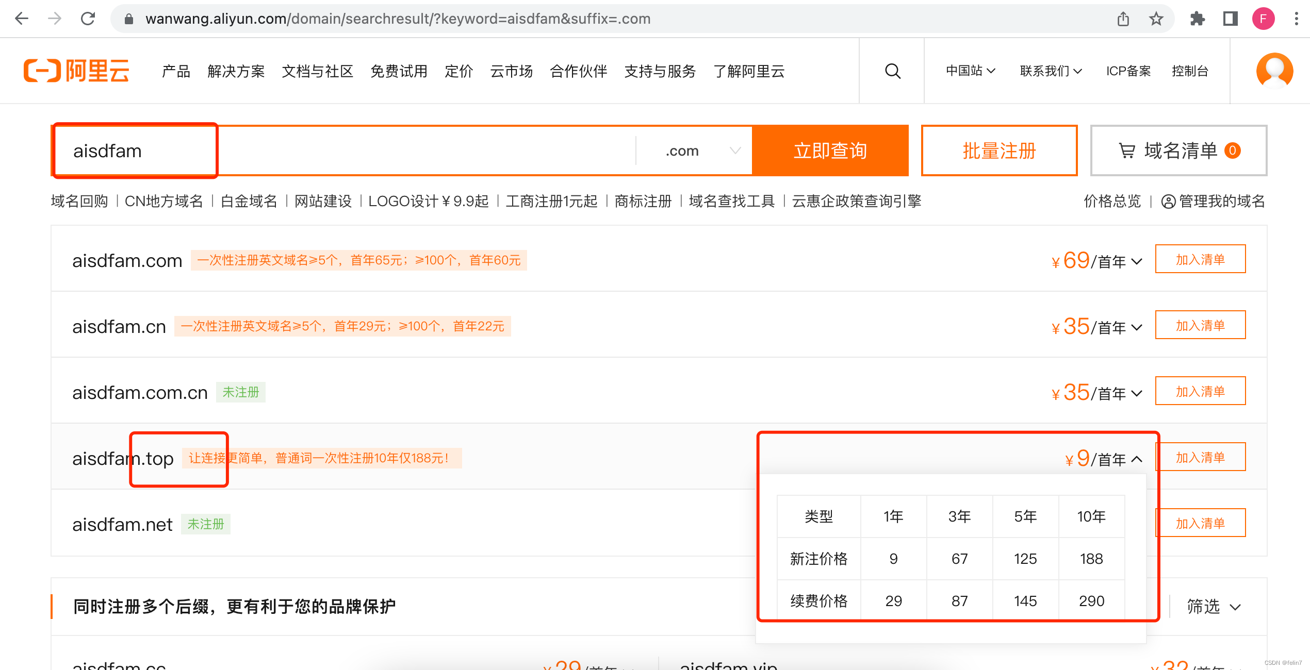1310x670 pixels.
Task: Open the 免费试用 menu
Action: pos(399,71)
